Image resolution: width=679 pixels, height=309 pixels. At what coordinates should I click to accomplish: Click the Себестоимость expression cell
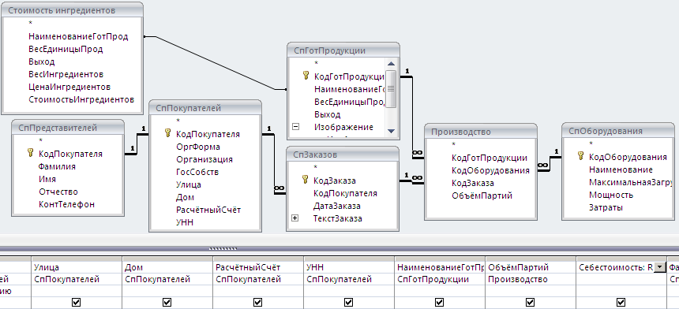pyautogui.click(x=615, y=267)
